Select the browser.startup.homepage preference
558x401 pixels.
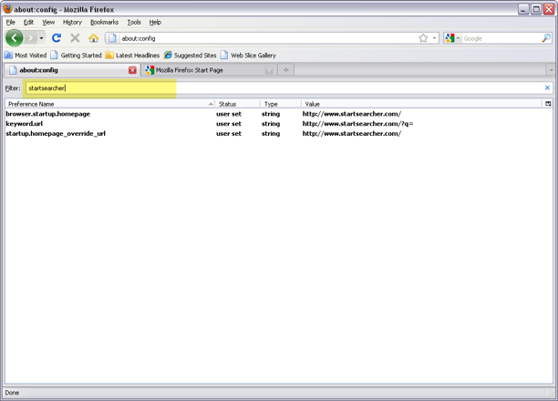click(48, 114)
